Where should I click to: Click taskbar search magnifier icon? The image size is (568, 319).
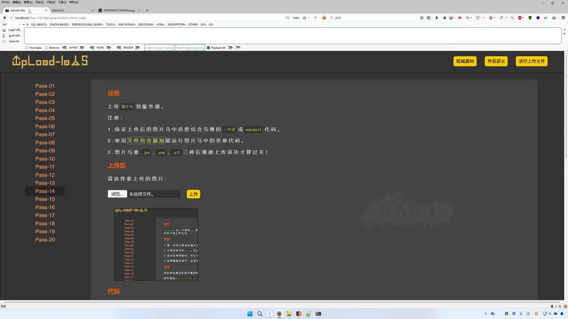click(x=260, y=314)
